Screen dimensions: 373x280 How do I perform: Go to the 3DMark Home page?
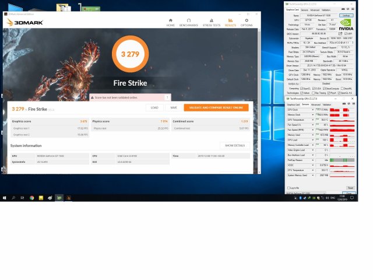point(171,23)
